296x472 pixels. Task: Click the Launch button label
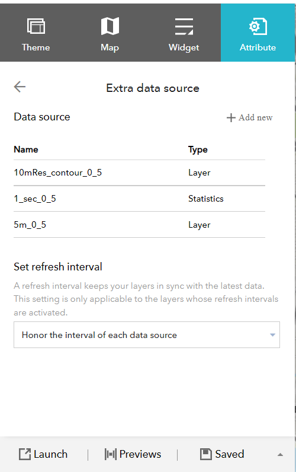coord(50,454)
